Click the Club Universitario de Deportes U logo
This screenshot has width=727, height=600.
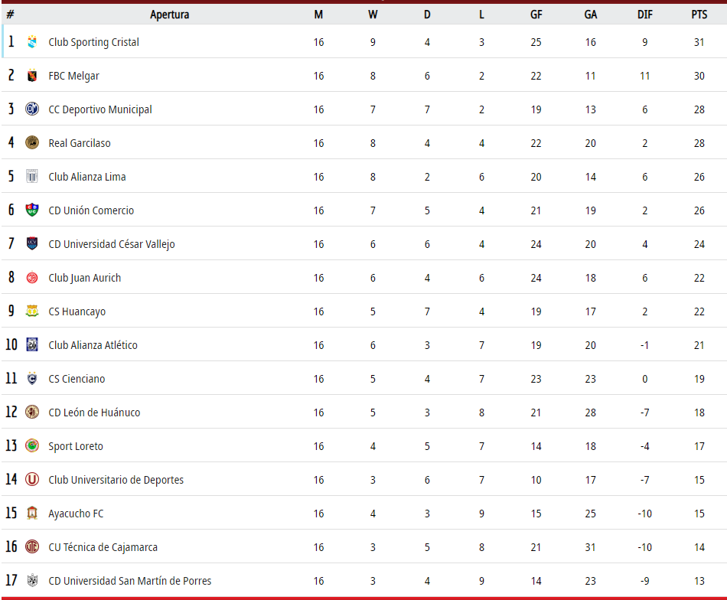coord(32,479)
